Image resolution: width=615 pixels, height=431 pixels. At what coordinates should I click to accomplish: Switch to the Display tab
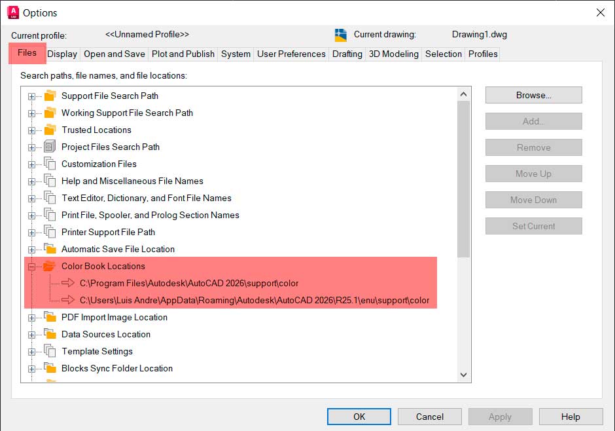click(62, 54)
